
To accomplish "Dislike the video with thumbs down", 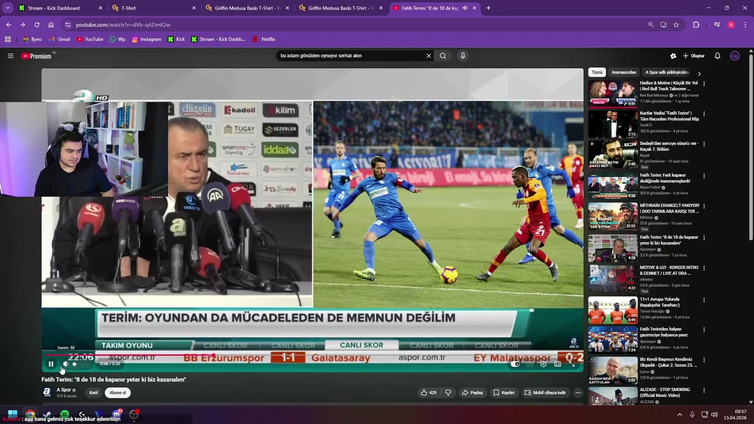I will point(448,393).
